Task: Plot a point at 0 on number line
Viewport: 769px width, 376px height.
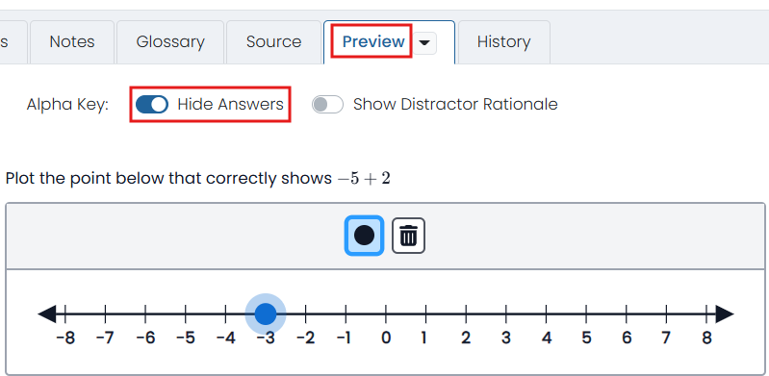Action: [x=386, y=313]
